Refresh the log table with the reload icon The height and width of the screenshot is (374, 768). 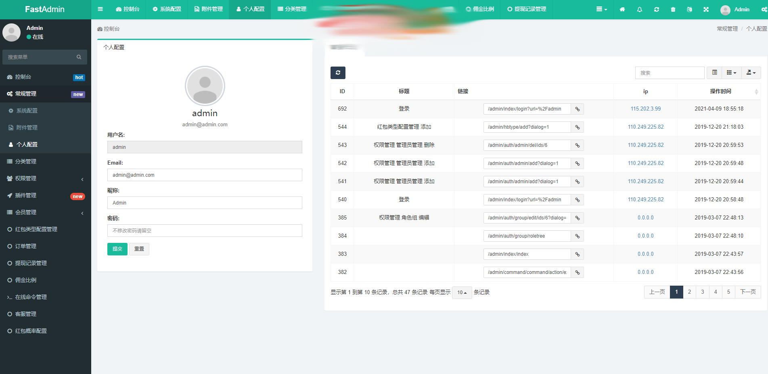pos(338,73)
